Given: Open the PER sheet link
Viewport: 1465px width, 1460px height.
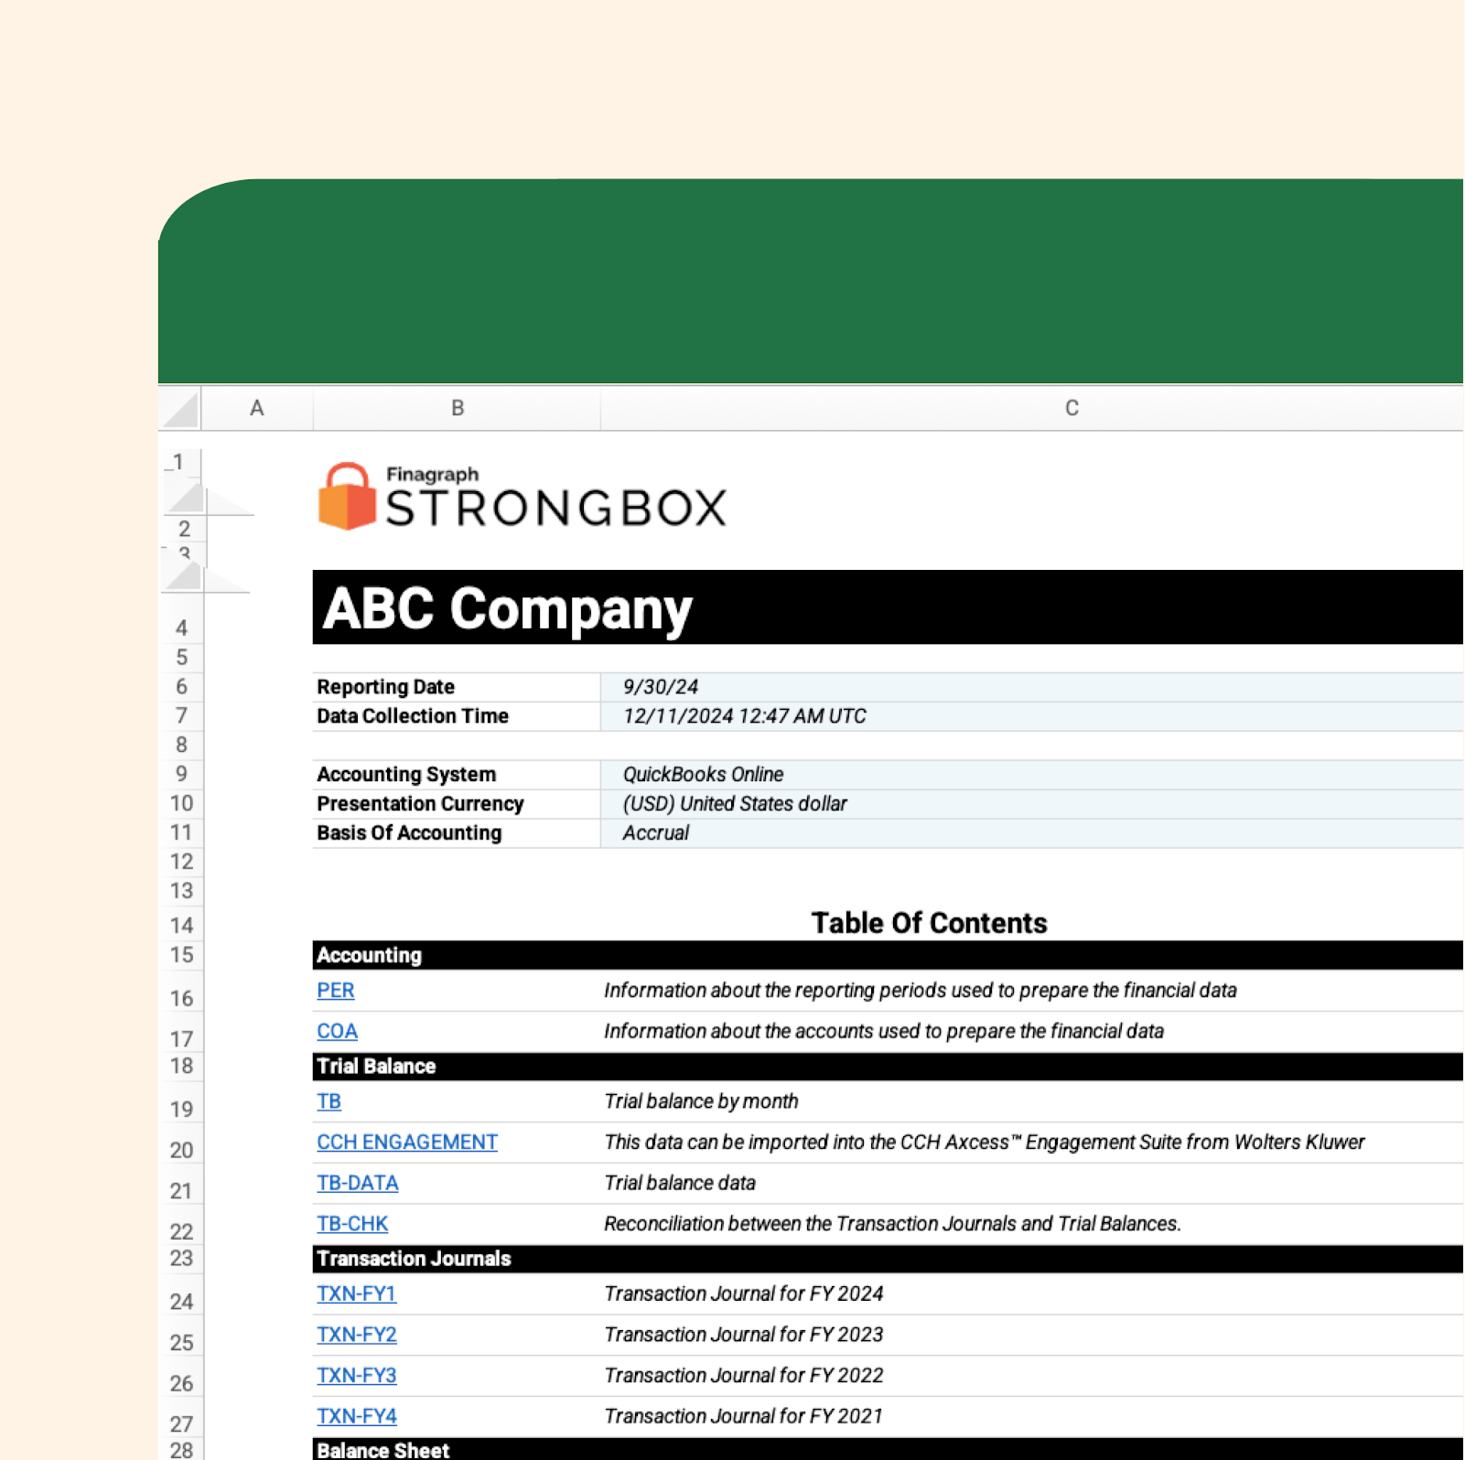Looking at the screenshot, I should tap(335, 991).
